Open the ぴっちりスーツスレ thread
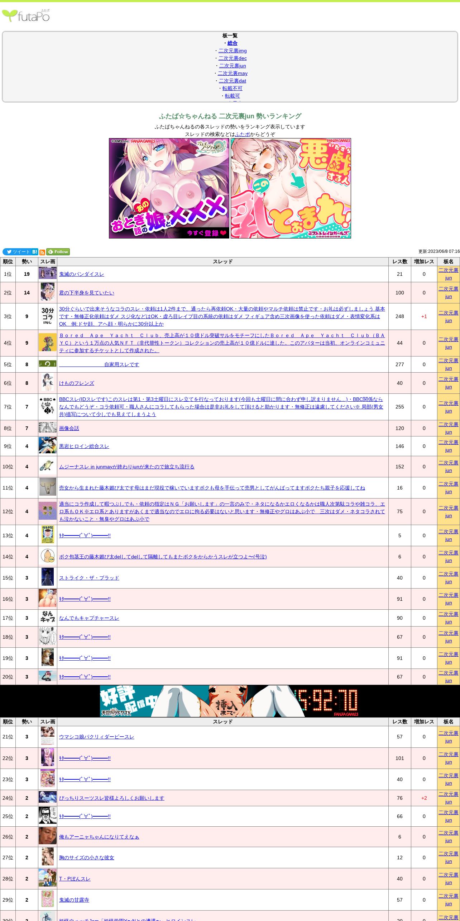460x921 pixels. click(112, 798)
